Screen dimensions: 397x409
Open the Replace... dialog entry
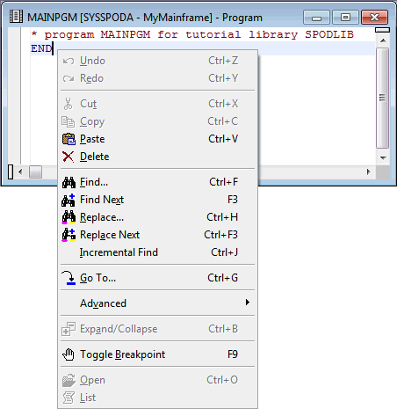coord(158,217)
